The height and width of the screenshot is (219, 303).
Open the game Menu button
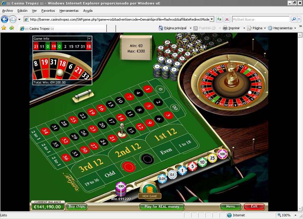(x=231, y=207)
